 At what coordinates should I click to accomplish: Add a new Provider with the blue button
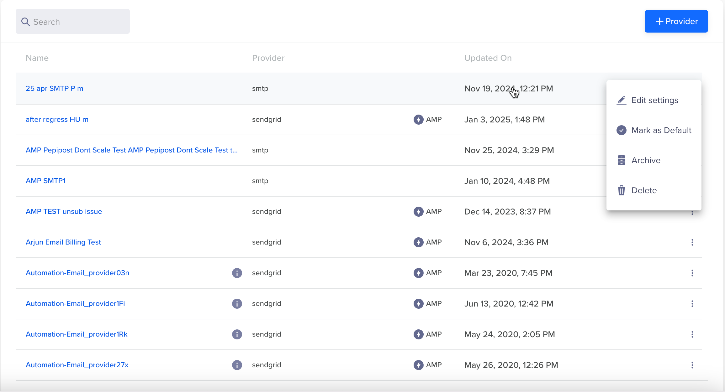pos(676,21)
